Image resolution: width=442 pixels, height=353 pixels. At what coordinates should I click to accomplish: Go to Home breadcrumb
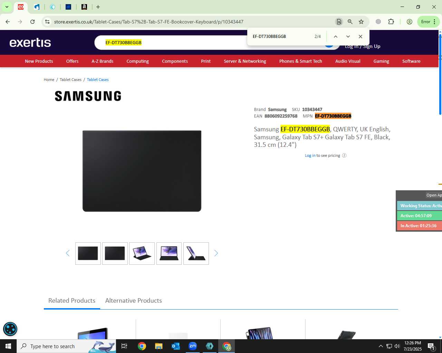tap(49, 80)
